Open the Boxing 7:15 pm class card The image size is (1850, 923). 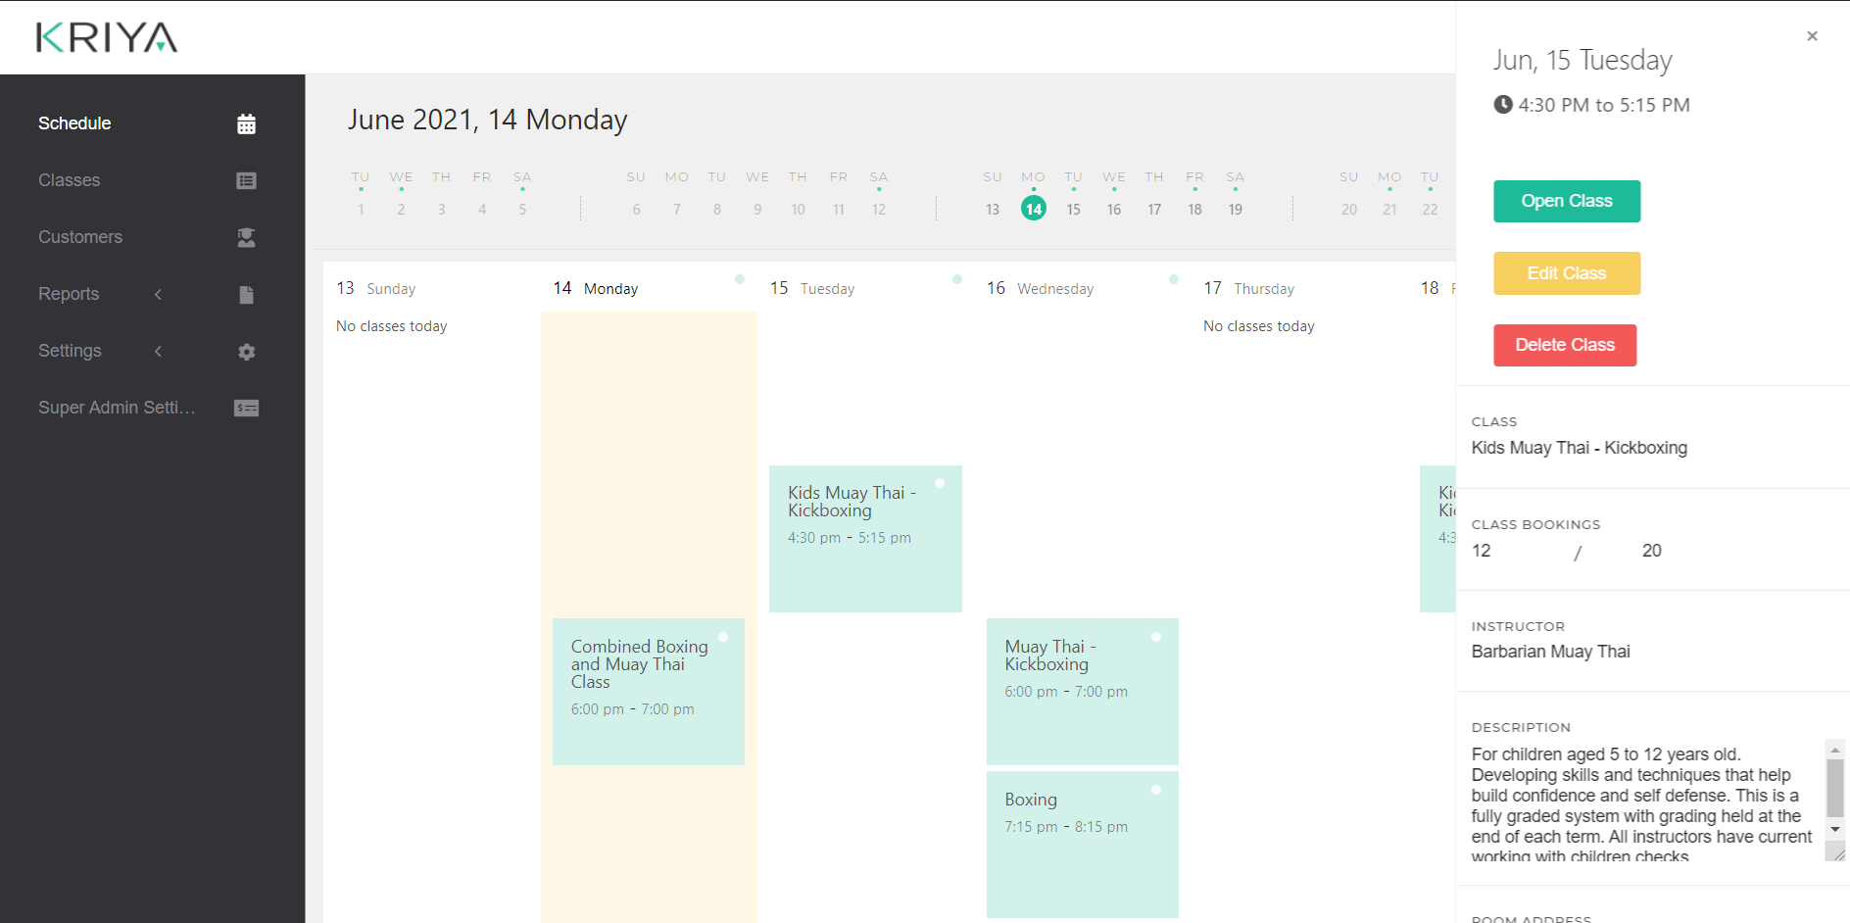(x=1082, y=844)
